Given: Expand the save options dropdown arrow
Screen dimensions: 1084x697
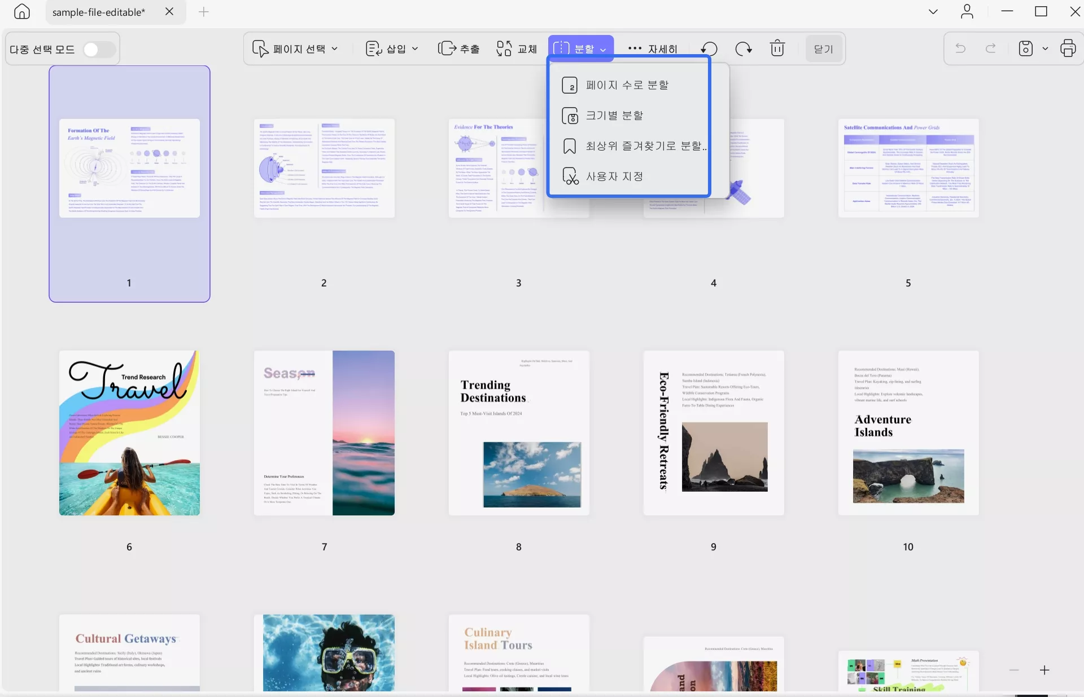Looking at the screenshot, I should coord(1045,48).
